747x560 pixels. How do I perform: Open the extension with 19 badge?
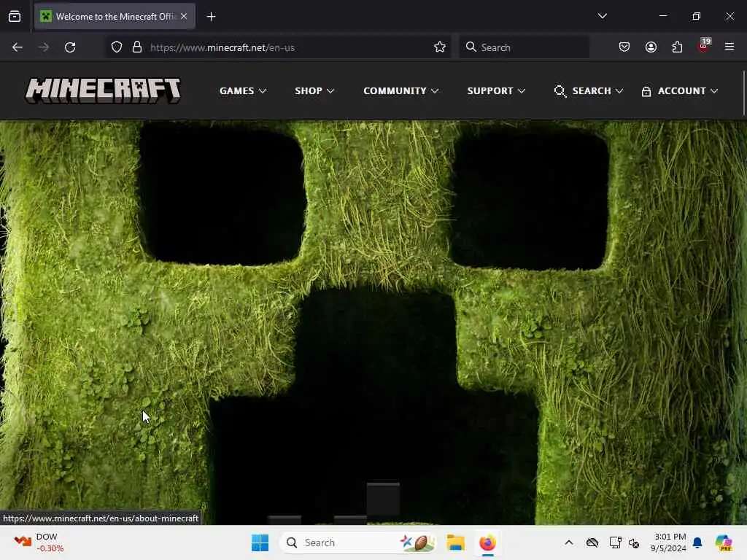704,46
